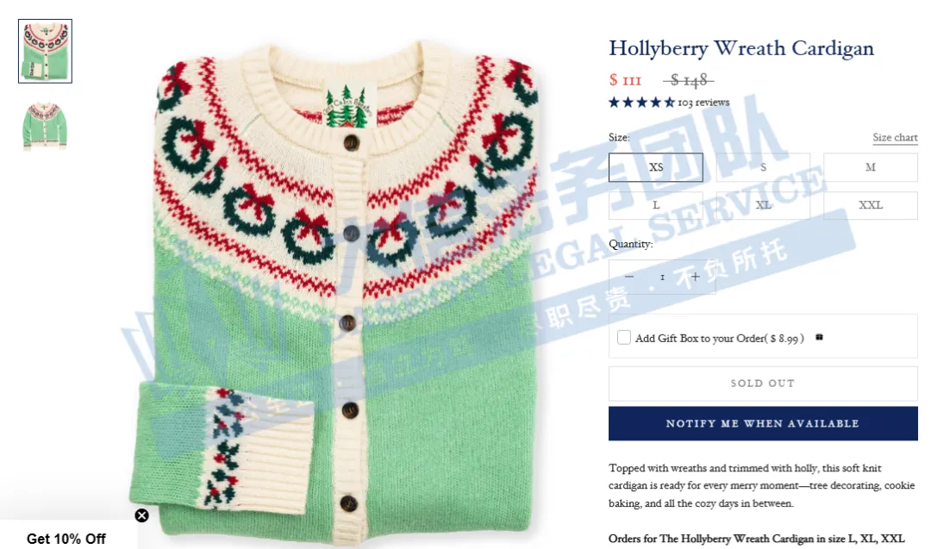Click Notify Me When Available button

[763, 424]
